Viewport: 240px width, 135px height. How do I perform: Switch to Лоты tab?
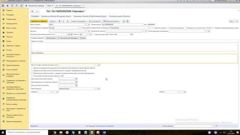[49, 6]
